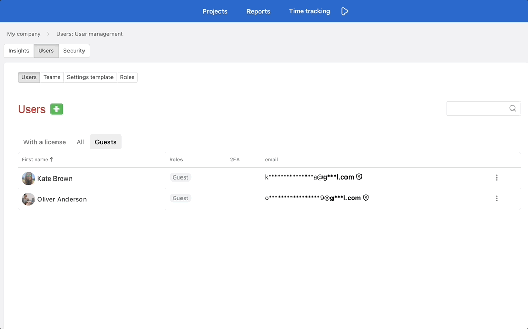This screenshot has width=528, height=329.
Task: Focus the user search input field
Action: (x=477, y=108)
